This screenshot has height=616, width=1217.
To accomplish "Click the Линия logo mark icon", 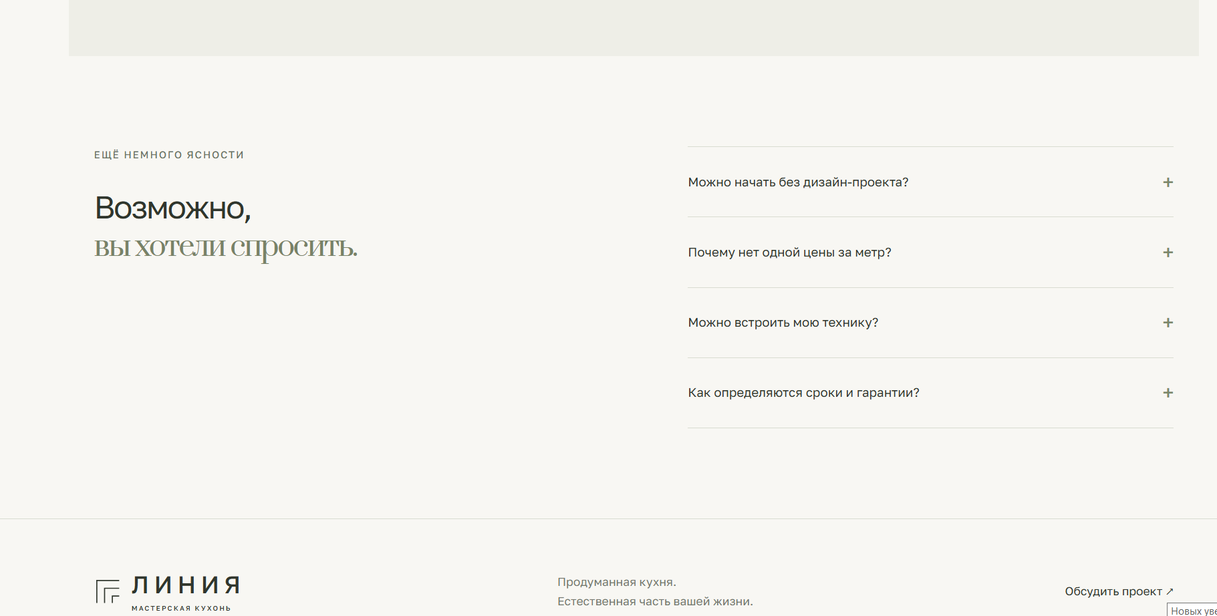I will (108, 591).
